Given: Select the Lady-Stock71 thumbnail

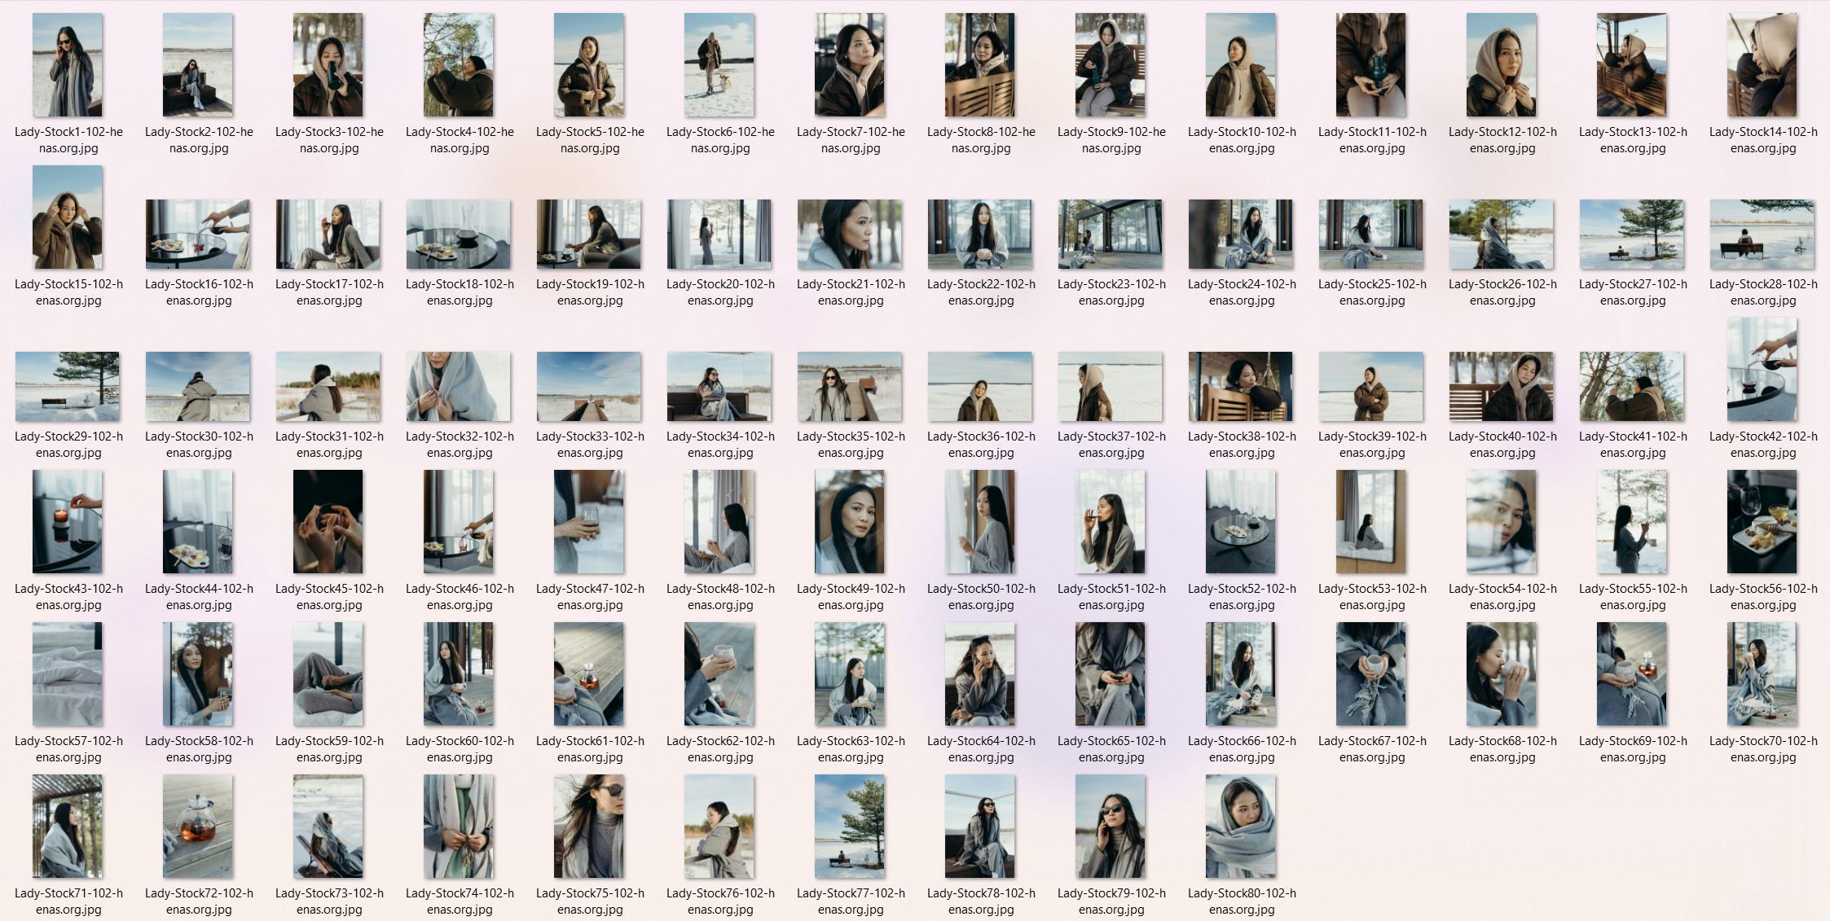Looking at the screenshot, I should [x=68, y=826].
